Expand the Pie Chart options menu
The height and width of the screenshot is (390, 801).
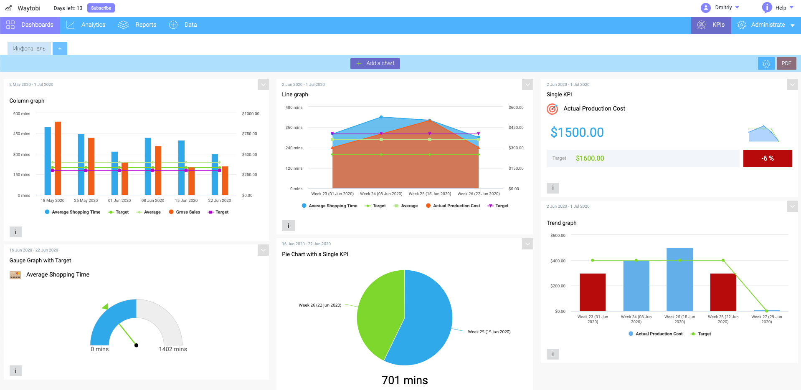tap(527, 244)
